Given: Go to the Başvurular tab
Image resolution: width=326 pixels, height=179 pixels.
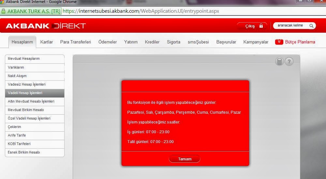Looking at the screenshot, I should [x=226, y=42].
